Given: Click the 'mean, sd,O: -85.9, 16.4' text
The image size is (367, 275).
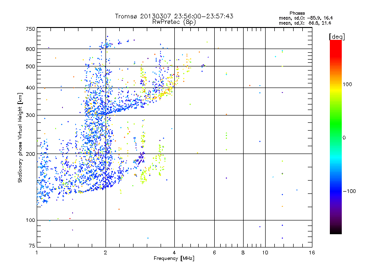Looking at the screenshot, I should (x=306, y=18).
